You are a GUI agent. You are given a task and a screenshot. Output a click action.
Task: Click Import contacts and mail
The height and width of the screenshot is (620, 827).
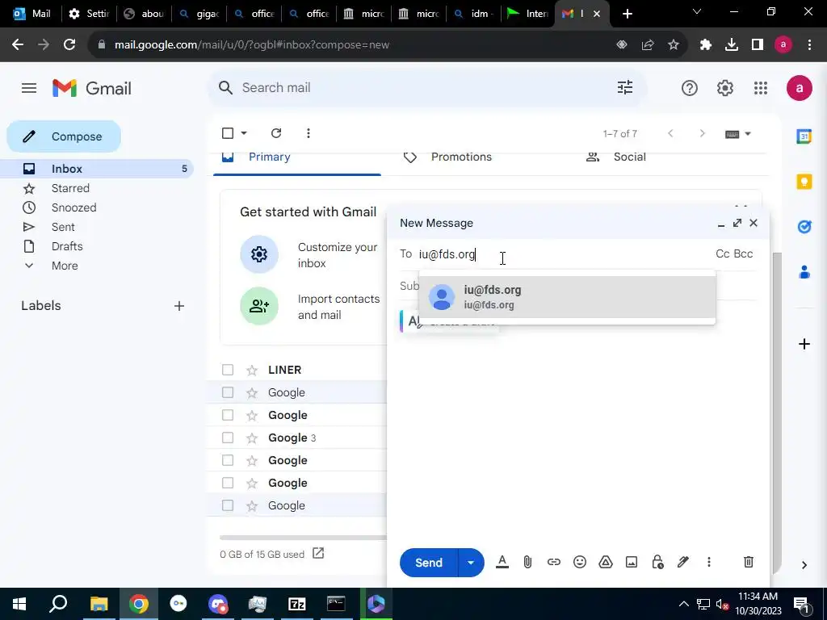pyautogui.click(x=338, y=307)
